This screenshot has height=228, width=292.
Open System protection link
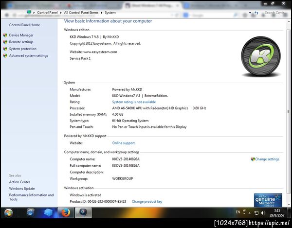(23, 49)
